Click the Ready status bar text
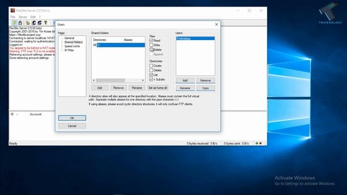This screenshot has width=347, height=195. point(13,144)
